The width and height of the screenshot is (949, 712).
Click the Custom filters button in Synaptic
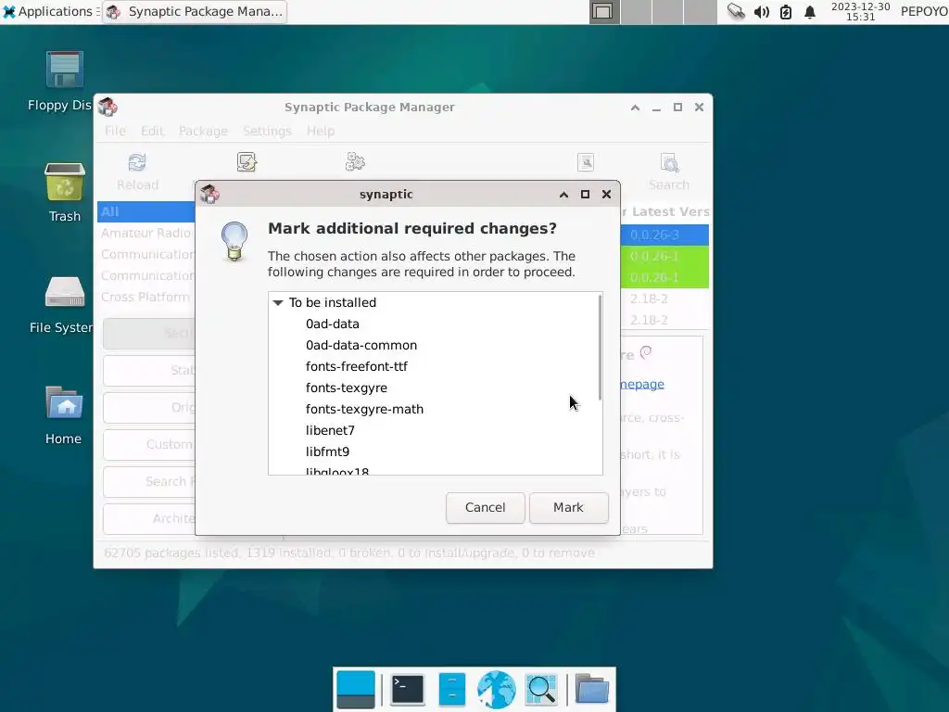pos(149,444)
